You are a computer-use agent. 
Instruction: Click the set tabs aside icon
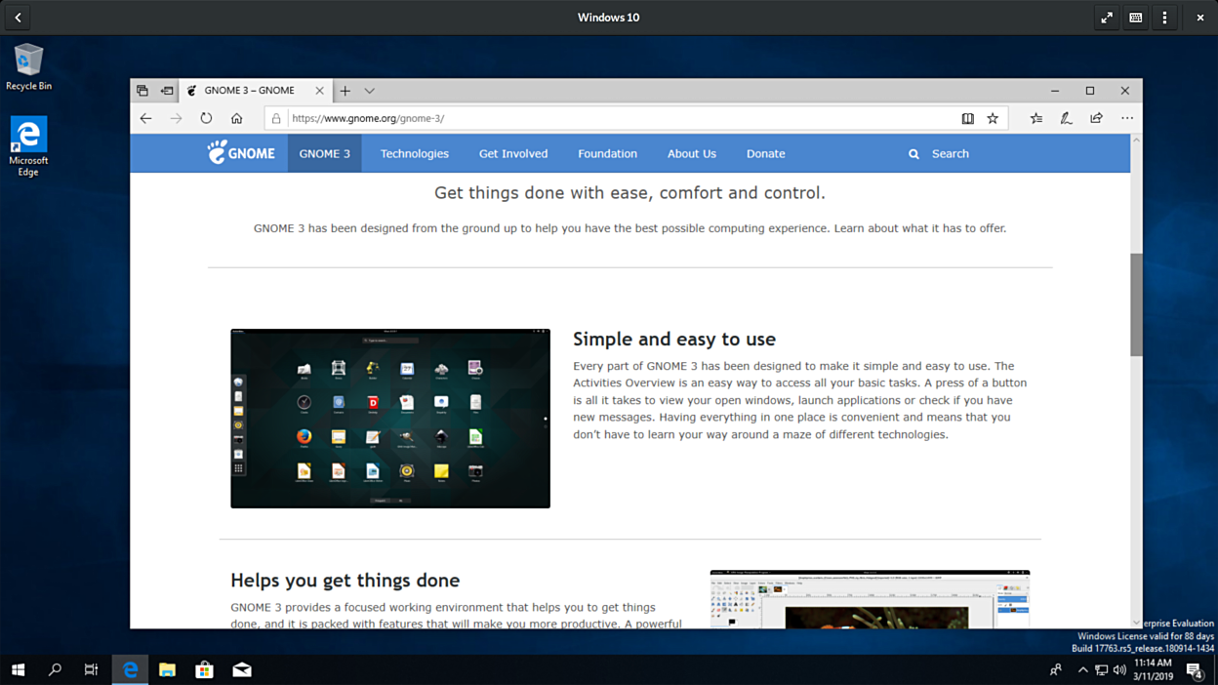point(167,91)
